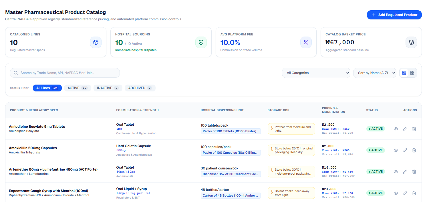Viewport: 427px width, 202px height.
Task: Switch to list view layout
Action: (x=404, y=73)
